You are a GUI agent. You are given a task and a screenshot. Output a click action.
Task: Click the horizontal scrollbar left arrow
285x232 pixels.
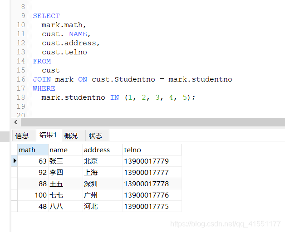[x=16, y=122]
